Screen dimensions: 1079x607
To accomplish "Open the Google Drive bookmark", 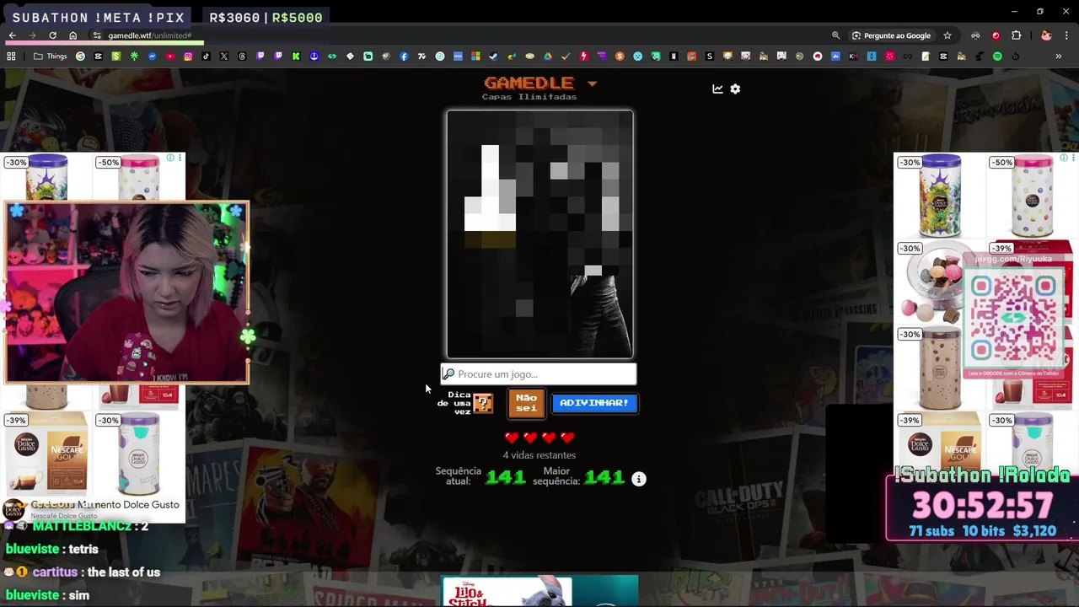I will [x=548, y=56].
